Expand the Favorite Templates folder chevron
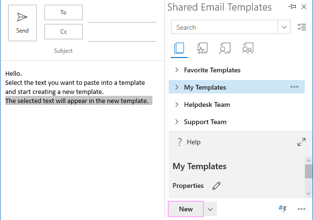Viewport: 313px width, 220px height. pos(177,70)
